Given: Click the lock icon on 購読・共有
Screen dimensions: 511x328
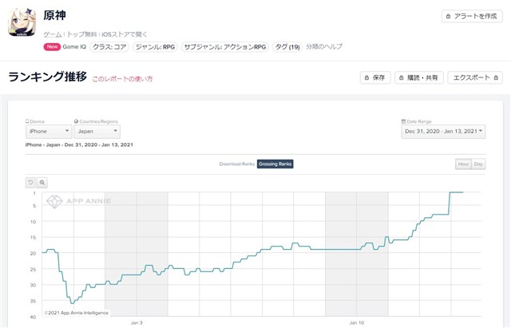Looking at the screenshot, I should pos(402,77).
